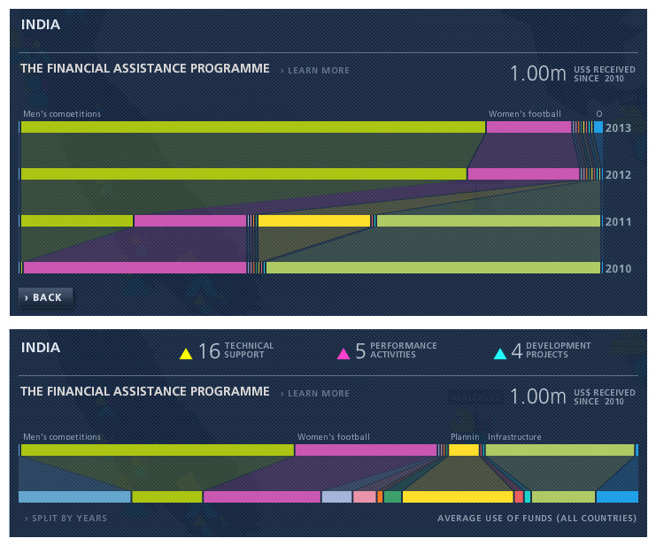Click the yellow Planning bar segment
This screenshot has width=656, height=546.
tap(463, 450)
